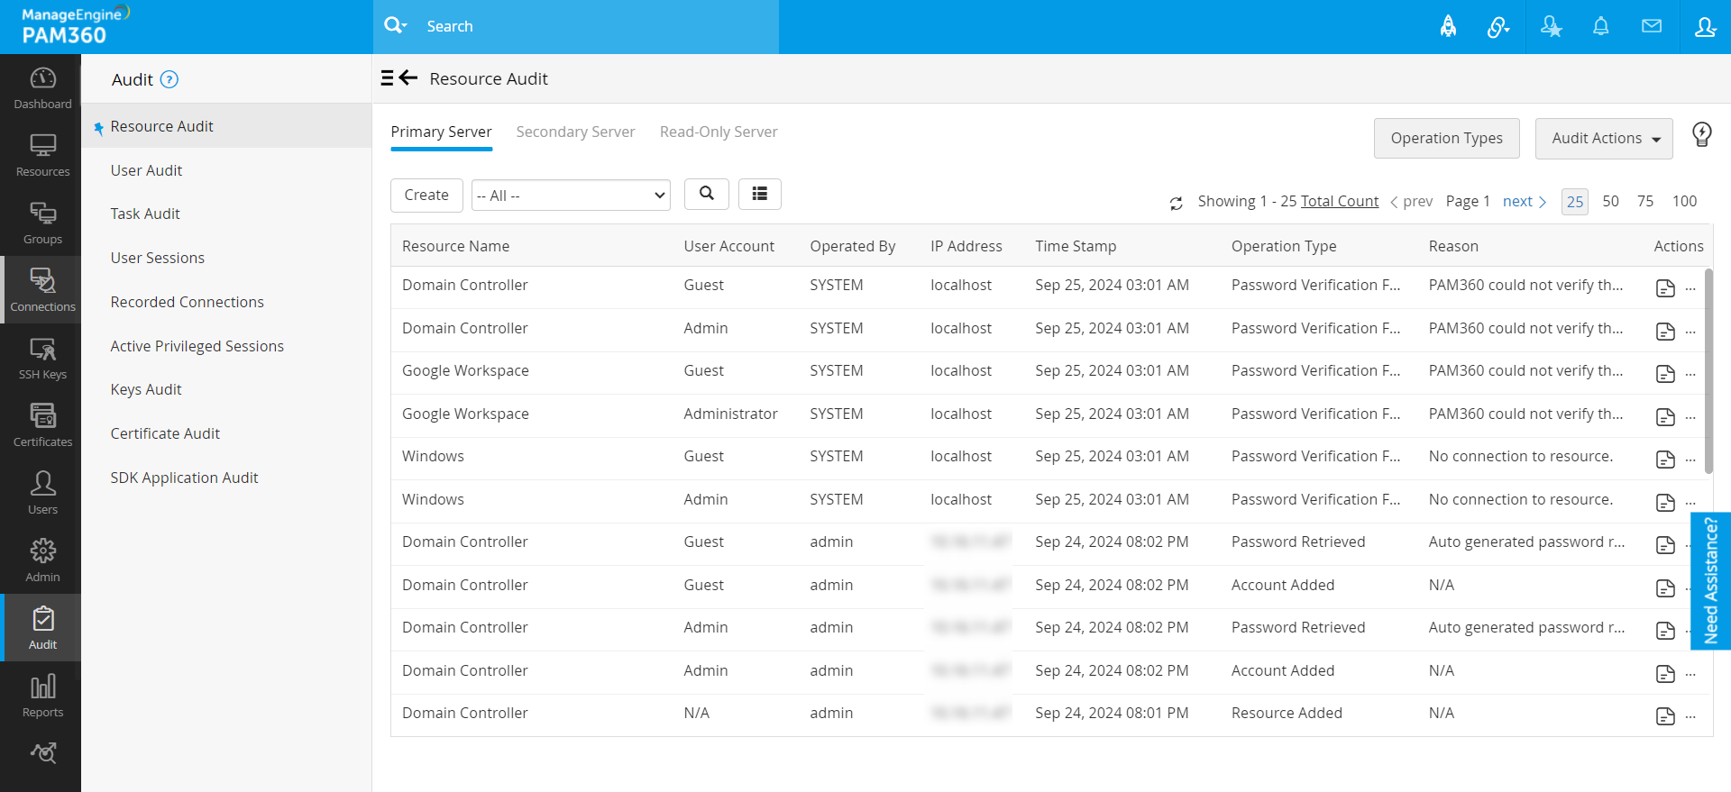
Task: Click the lightbulb tips icon
Action: point(1702,135)
